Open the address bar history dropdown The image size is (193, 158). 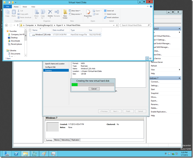pos(114,25)
